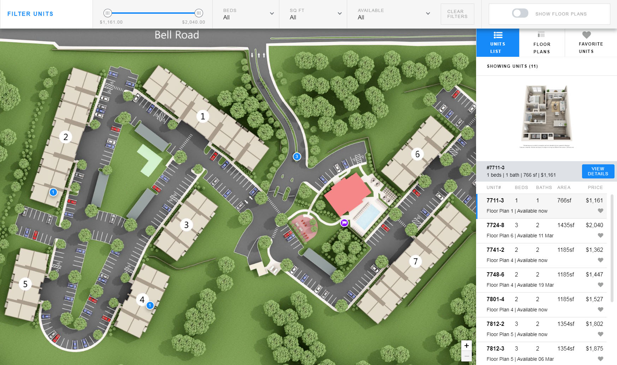Image resolution: width=617 pixels, height=365 pixels.
Task: Select building 6 number label
Action: click(x=417, y=154)
